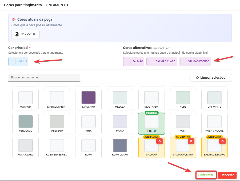Cancel the color selection dialog
The height and width of the screenshot is (181, 240).
[227, 175]
